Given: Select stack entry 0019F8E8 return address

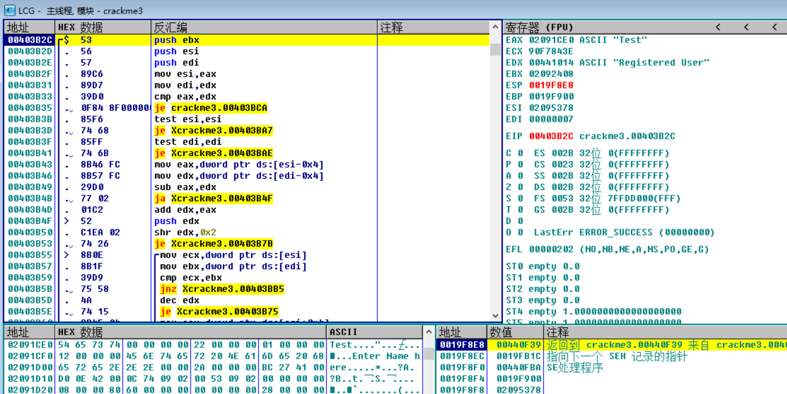Looking at the screenshot, I should (612, 345).
